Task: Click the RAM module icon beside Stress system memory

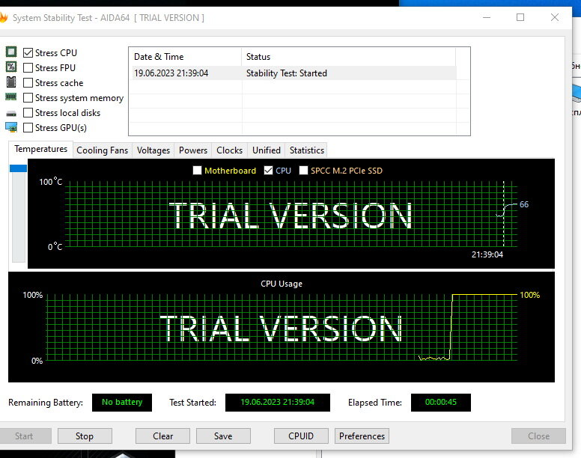Action: (11, 97)
